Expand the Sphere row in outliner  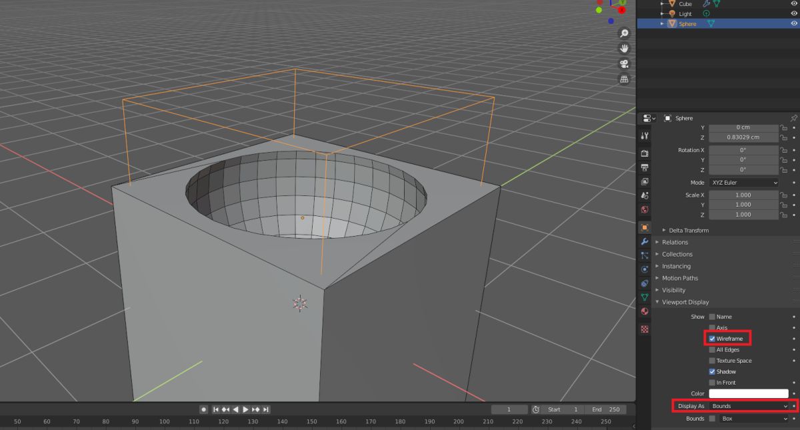point(663,24)
